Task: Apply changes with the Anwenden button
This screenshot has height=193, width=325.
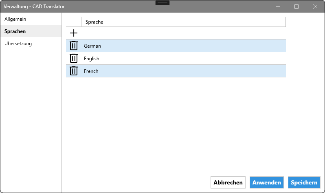Action: [266, 182]
